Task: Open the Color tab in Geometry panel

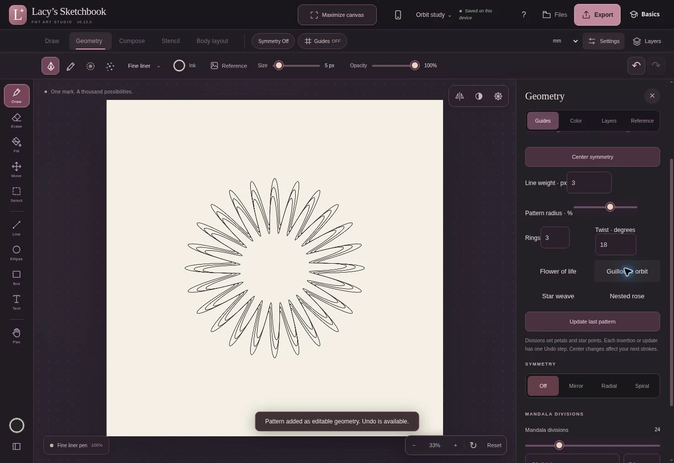Action: 576,121
